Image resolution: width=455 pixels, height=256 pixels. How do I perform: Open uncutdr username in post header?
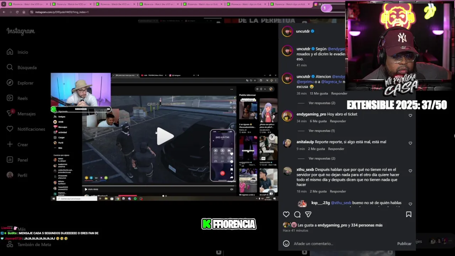303,31
